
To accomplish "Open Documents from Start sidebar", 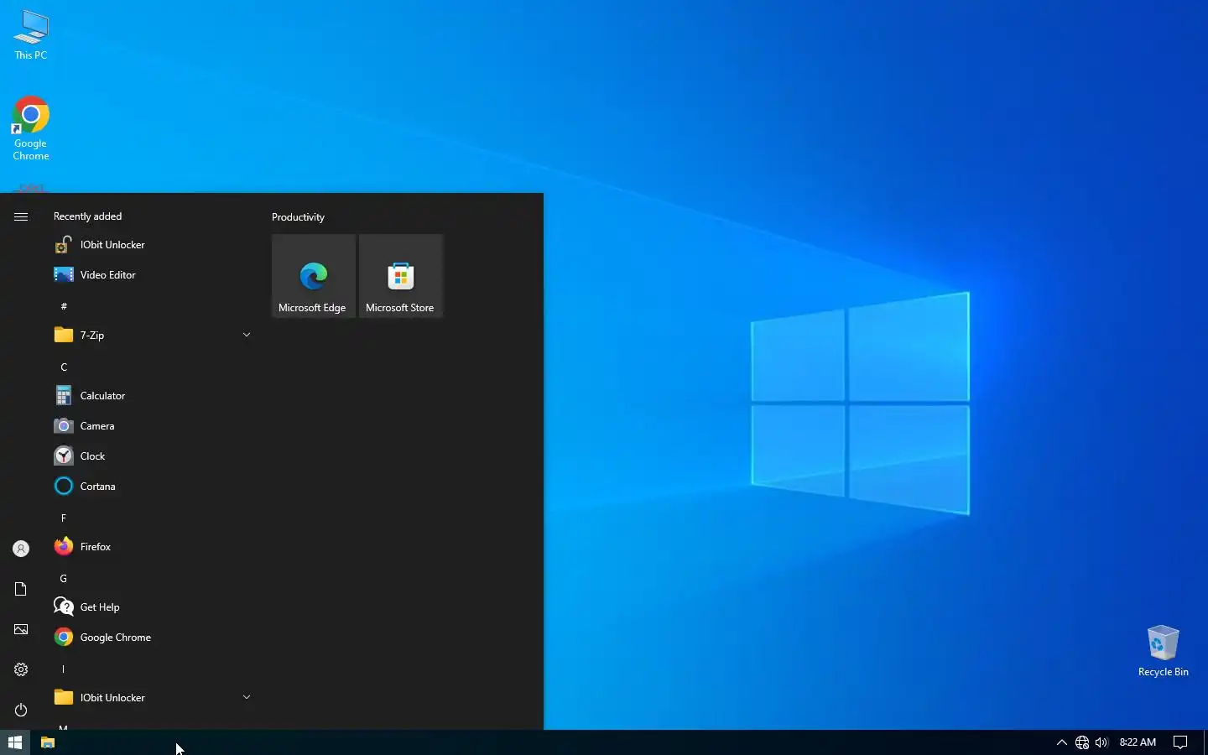I will [x=21, y=589].
